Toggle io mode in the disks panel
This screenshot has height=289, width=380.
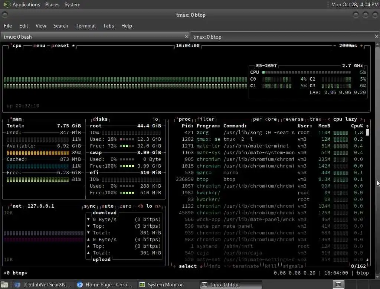coord(155,119)
